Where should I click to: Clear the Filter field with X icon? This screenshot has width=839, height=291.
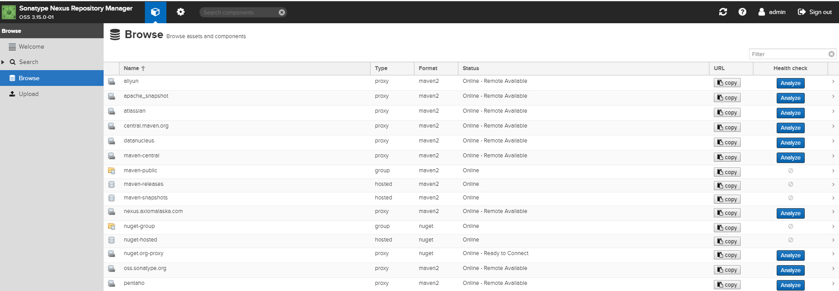831,54
